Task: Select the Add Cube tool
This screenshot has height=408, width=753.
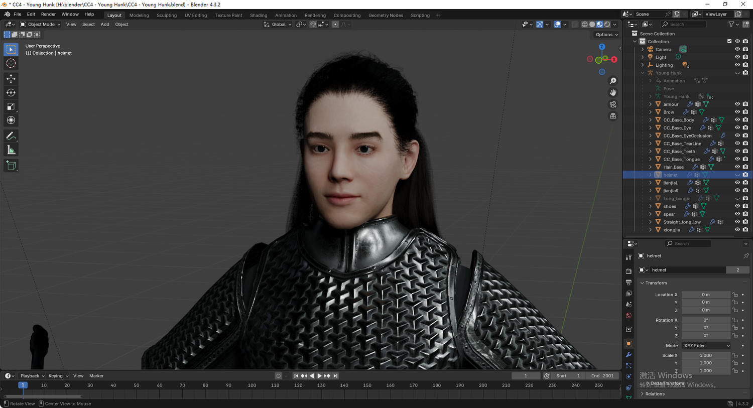Action: 11,166
